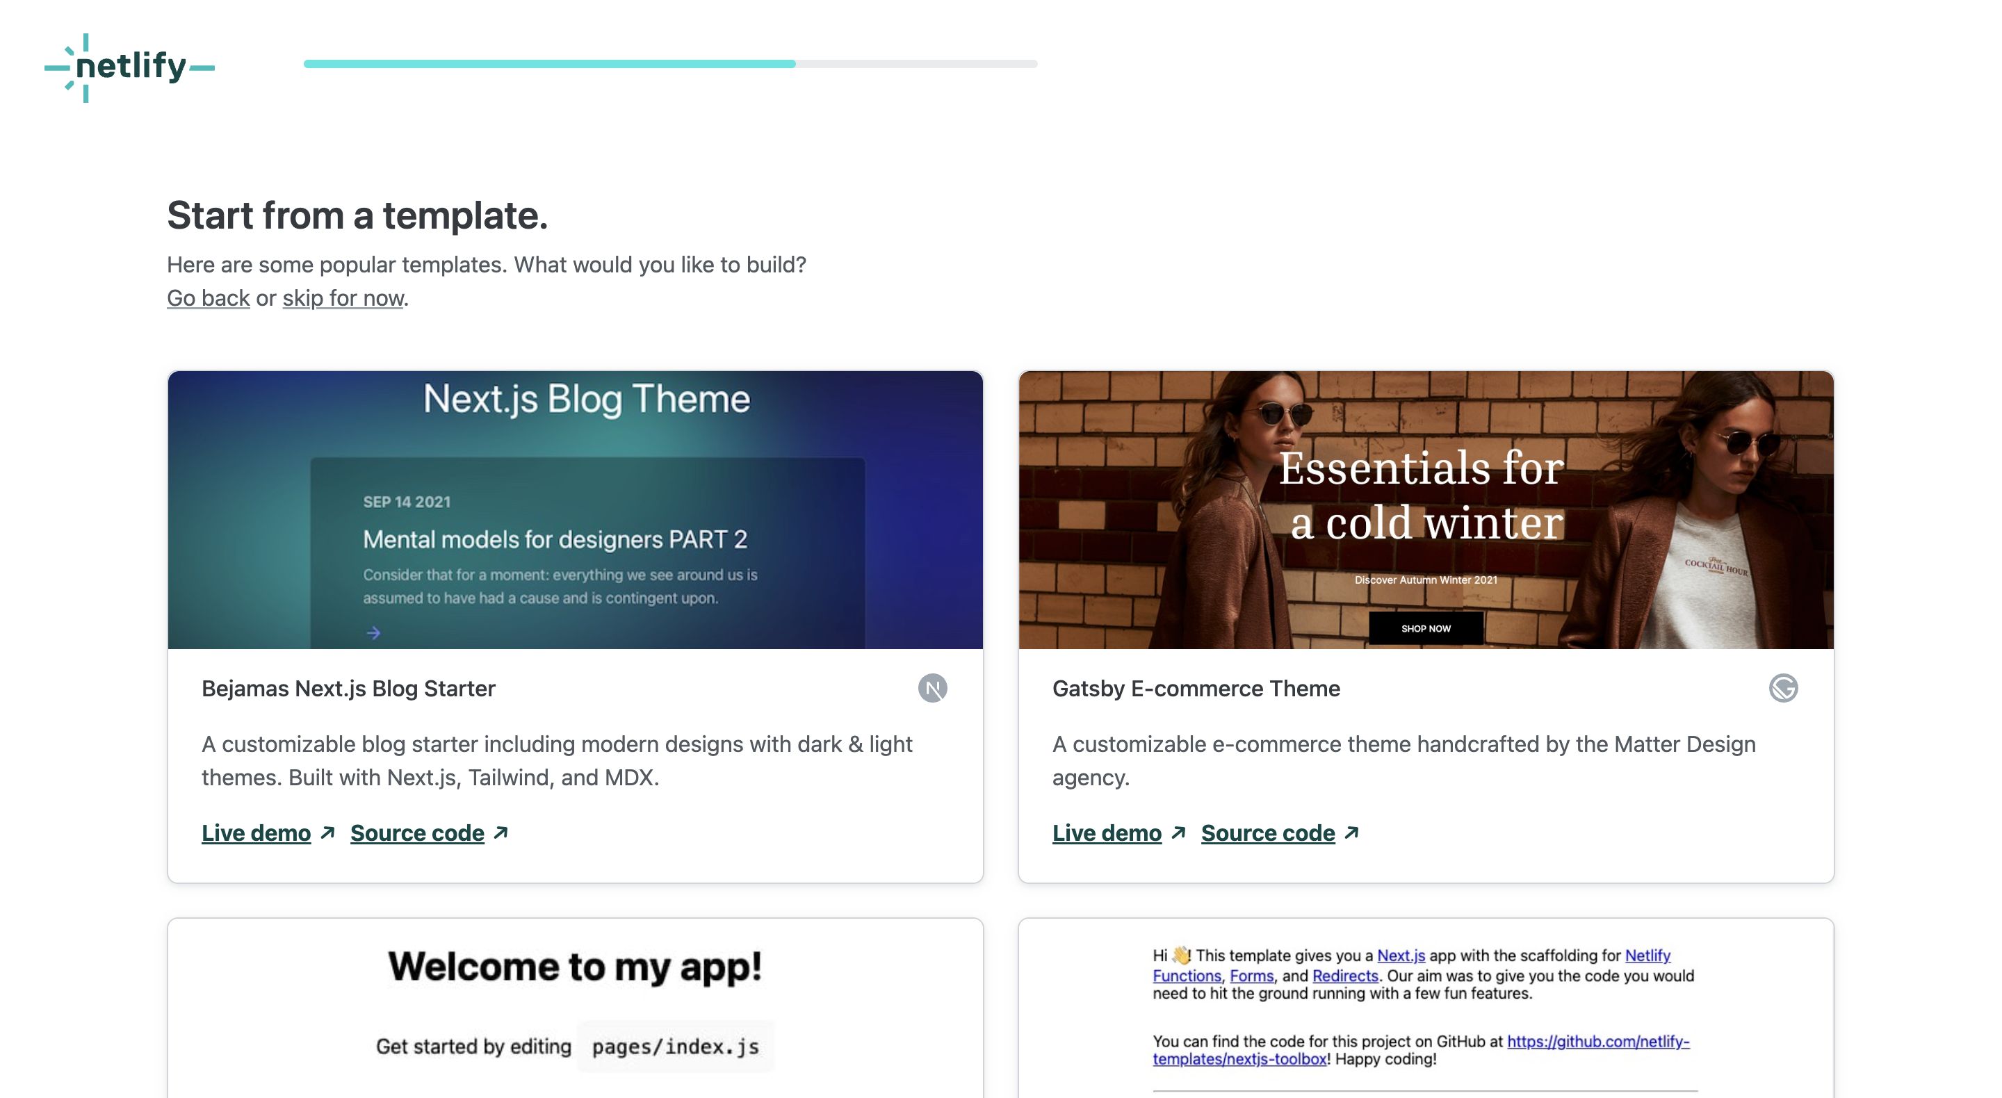Click the Bejamas Next.js Blog Starter title
Image resolution: width=2002 pixels, height=1098 pixels.
tap(348, 689)
